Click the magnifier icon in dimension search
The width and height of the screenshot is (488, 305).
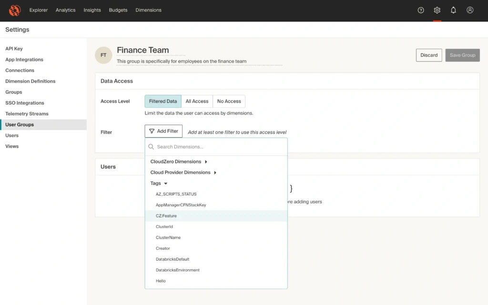pos(151,147)
